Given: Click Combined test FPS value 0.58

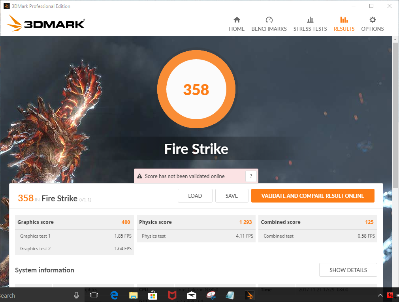Looking at the screenshot, I should click(366, 236).
